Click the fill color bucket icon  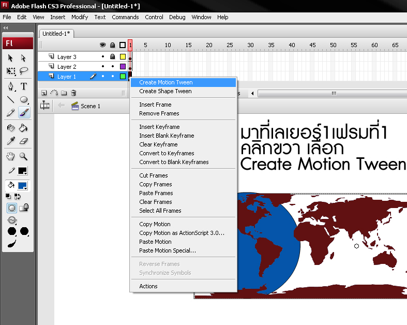(x=11, y=185)
